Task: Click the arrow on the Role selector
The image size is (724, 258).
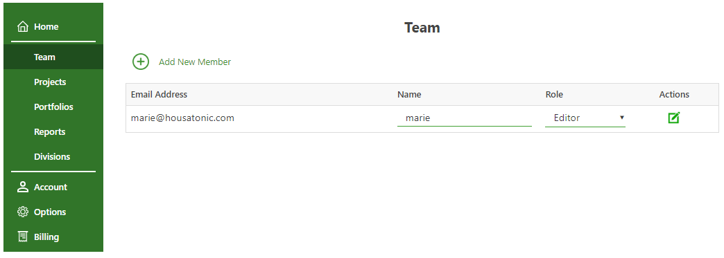Action: (x=622, y=118)
